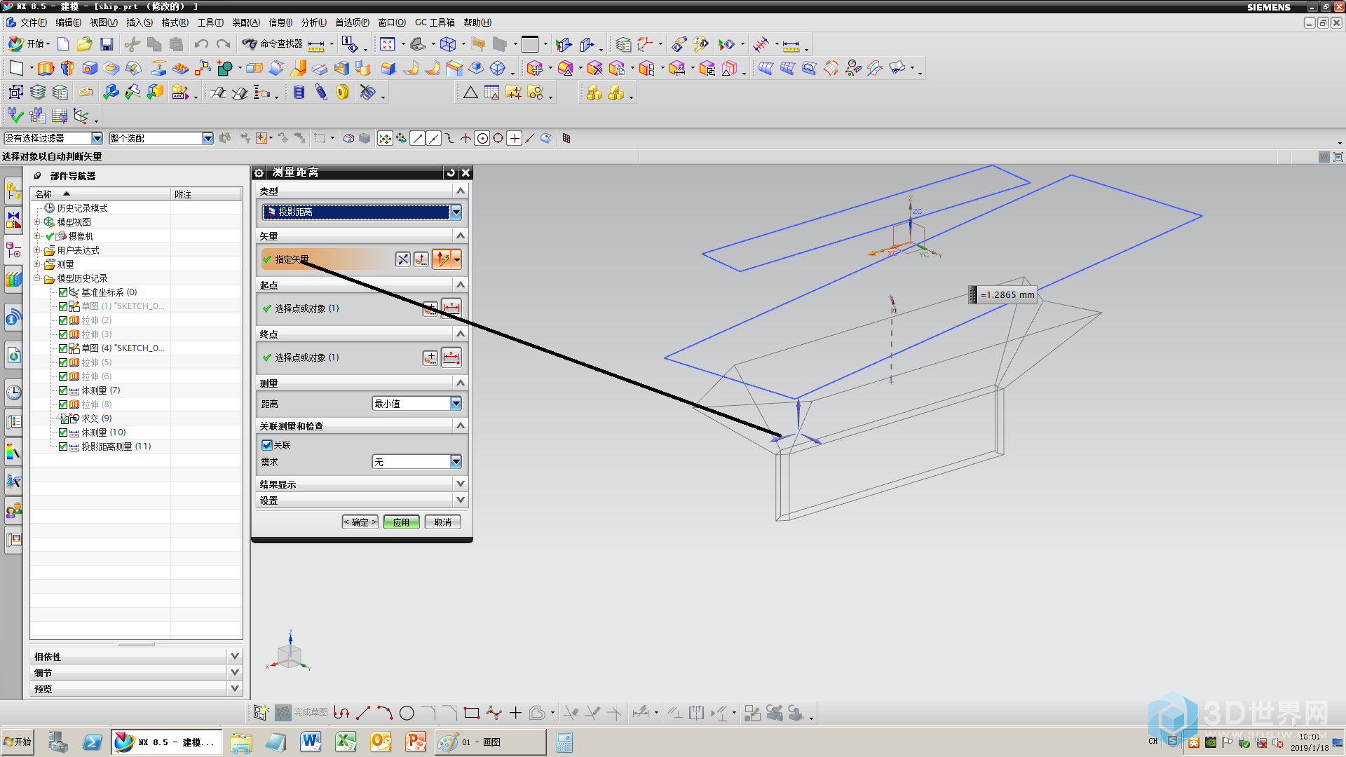Click the point dialog icon in 起点 section
The width and height of the screenshot is (1346, 757).
click(430, 308)
